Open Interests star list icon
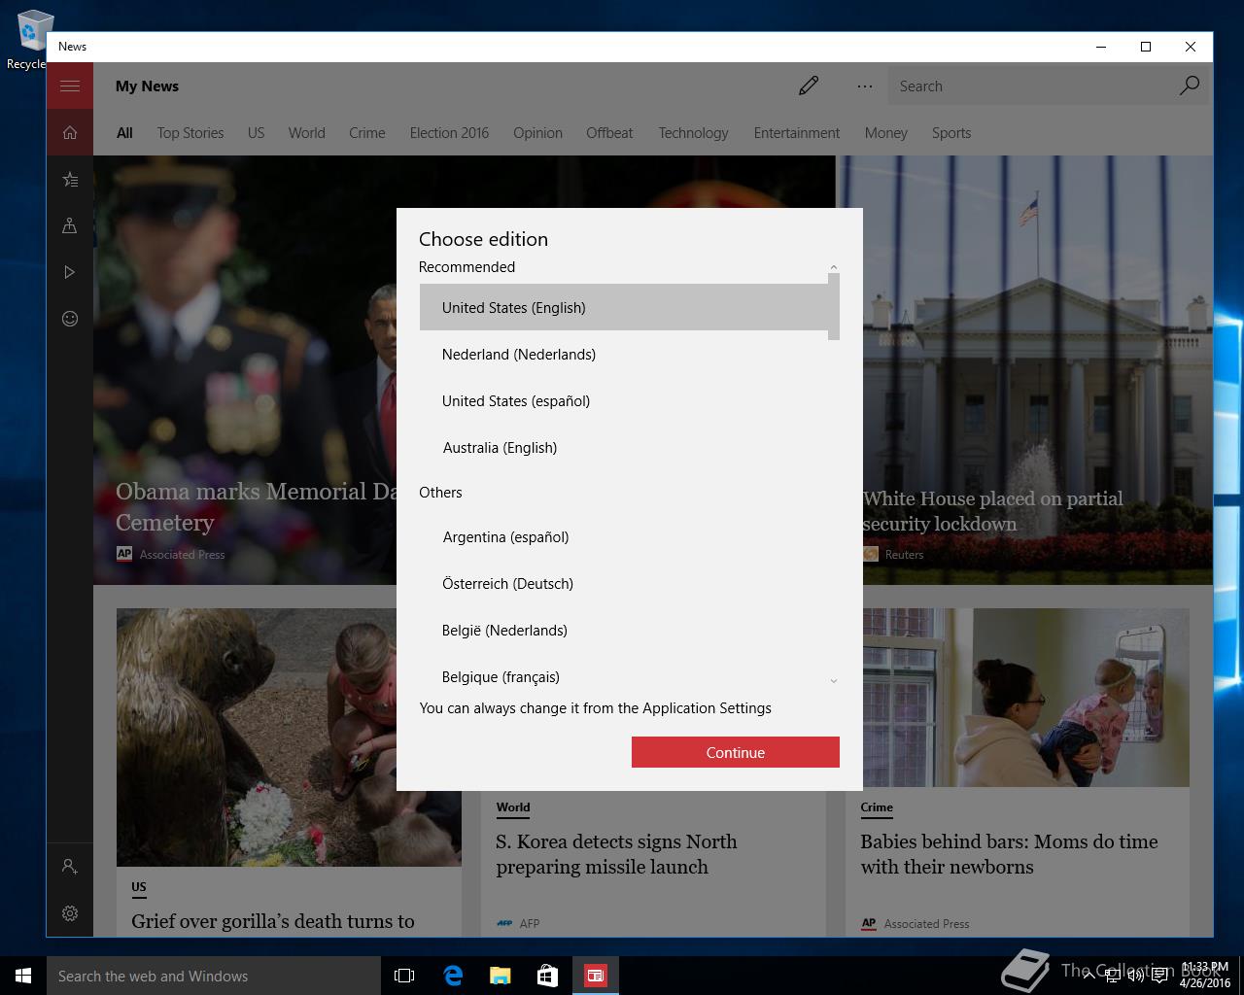 point(70,180)
